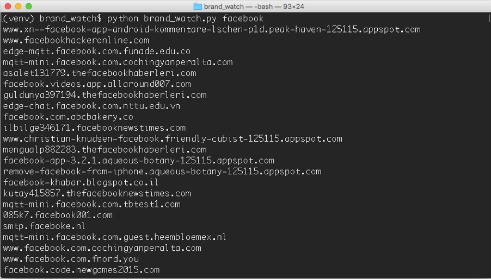Click the python brand_watch.py facebook command

coord(185,18)
